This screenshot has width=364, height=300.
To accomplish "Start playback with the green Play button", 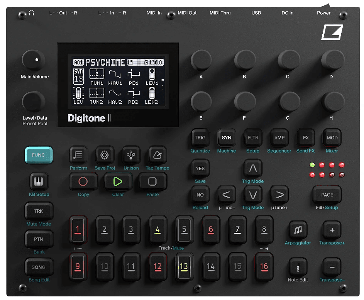I will (118, 181).
